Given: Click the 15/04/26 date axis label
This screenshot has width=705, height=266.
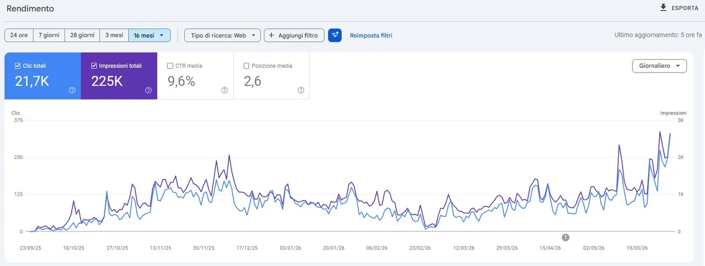Looking at the screenshot, I should coord(550,248).
